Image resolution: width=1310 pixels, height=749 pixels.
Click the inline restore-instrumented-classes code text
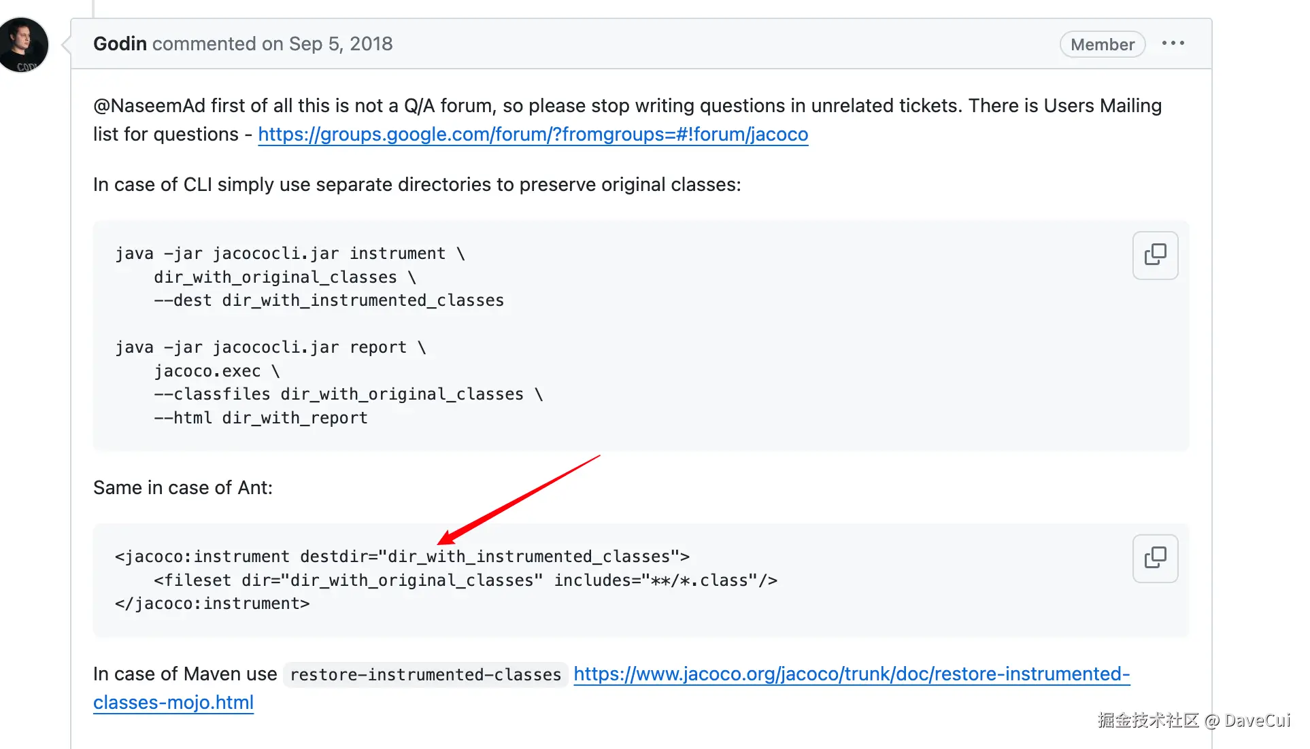coord(425,675)
